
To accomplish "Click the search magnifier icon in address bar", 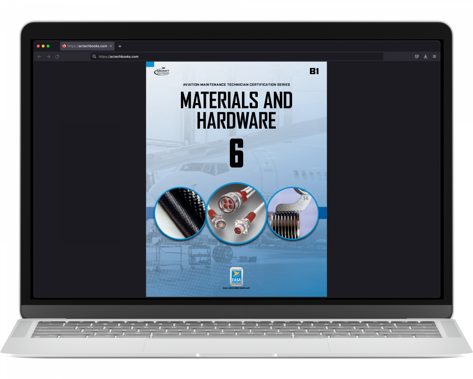I will [x=95, y=56].
